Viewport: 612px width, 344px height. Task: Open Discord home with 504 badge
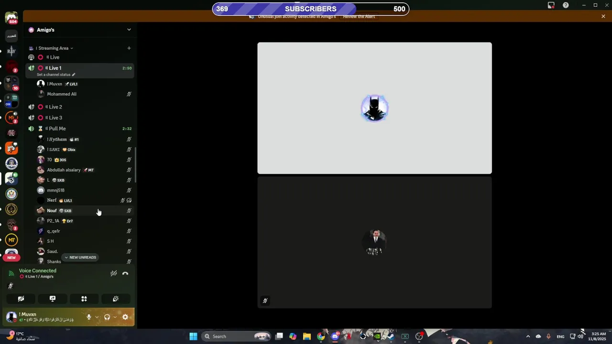tap(11, 18)
